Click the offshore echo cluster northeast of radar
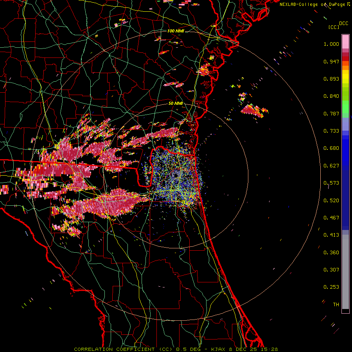Viewport: 352px width, 352px height. point(254,111)
